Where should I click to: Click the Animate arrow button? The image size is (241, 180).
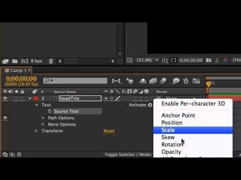click(x=150, y=105)
